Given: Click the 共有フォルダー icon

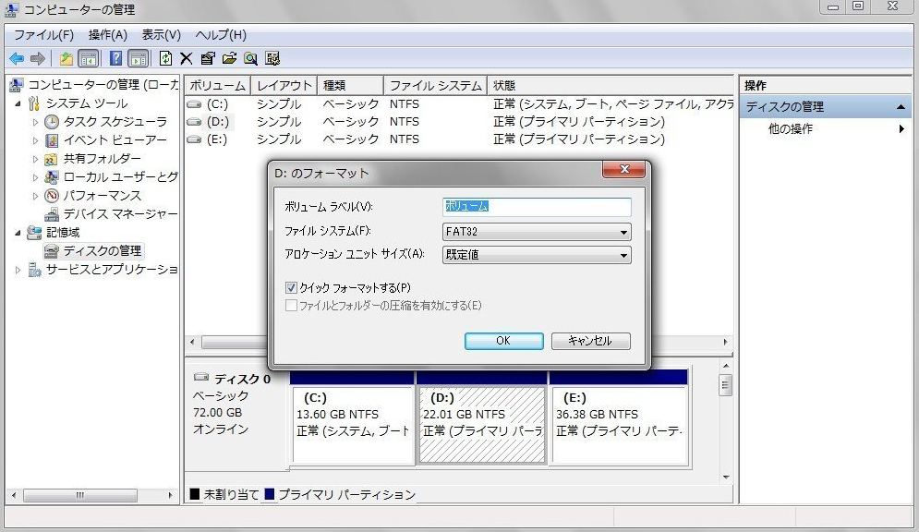Looking at the screenshot, I should [x=52, y=159].
